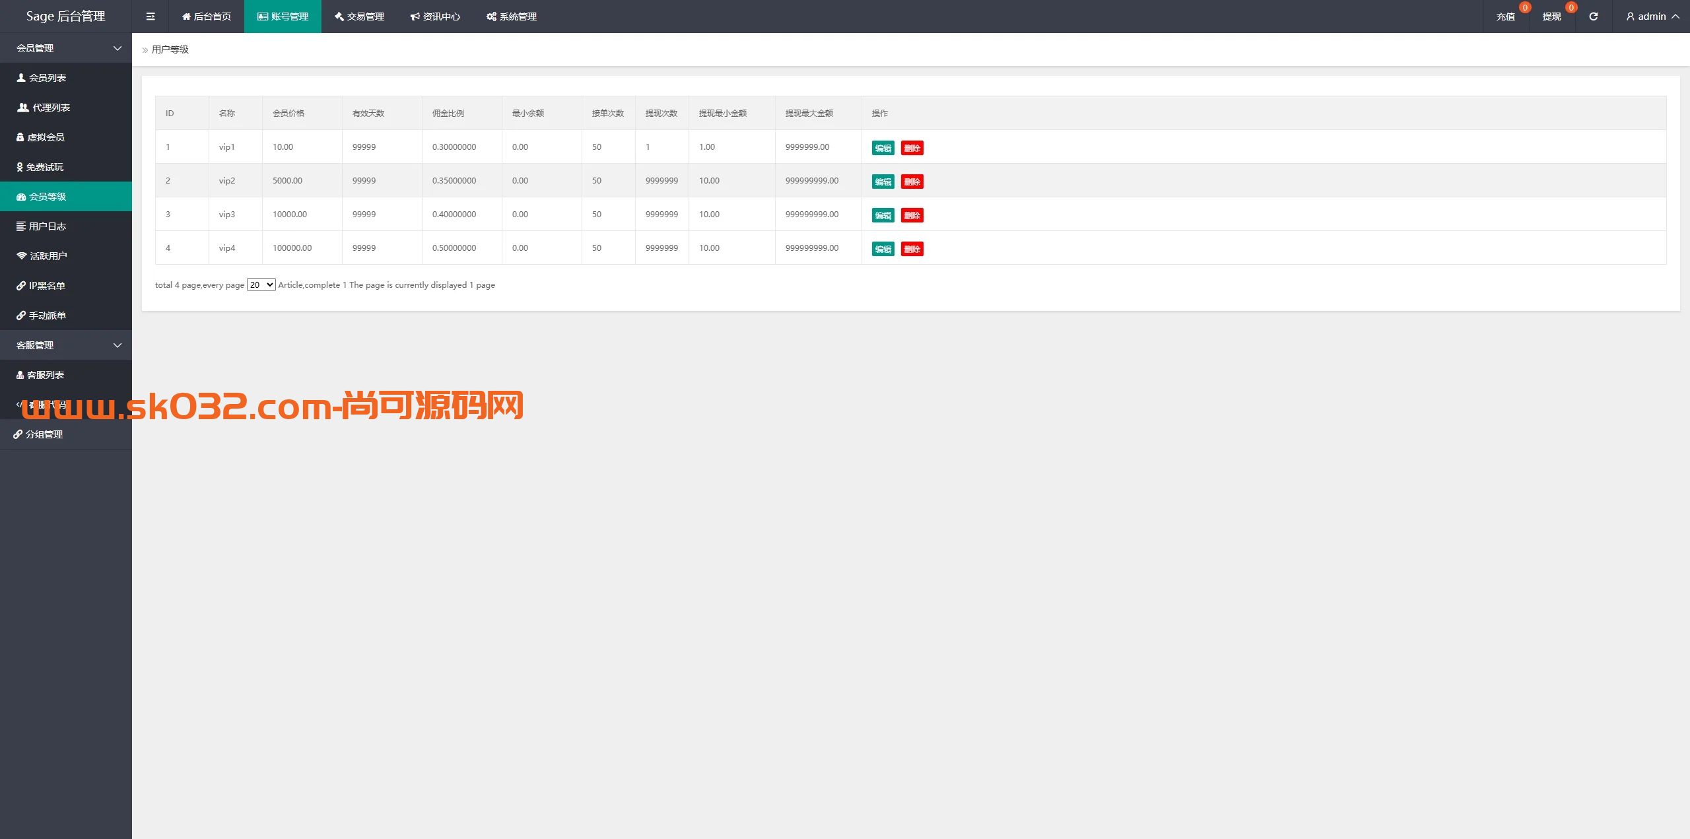Switch to 系统管理 top menu
The width and height of the screenshot is (1690, 839).
(512, 17)
